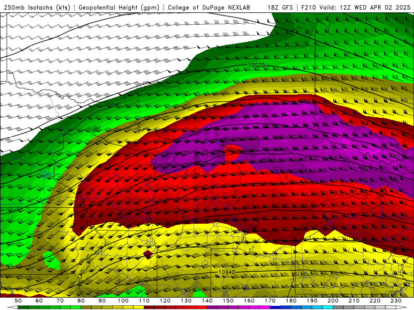Click the 210 color scale number
This screenshot has width=414, height=310.
[354, 301]
